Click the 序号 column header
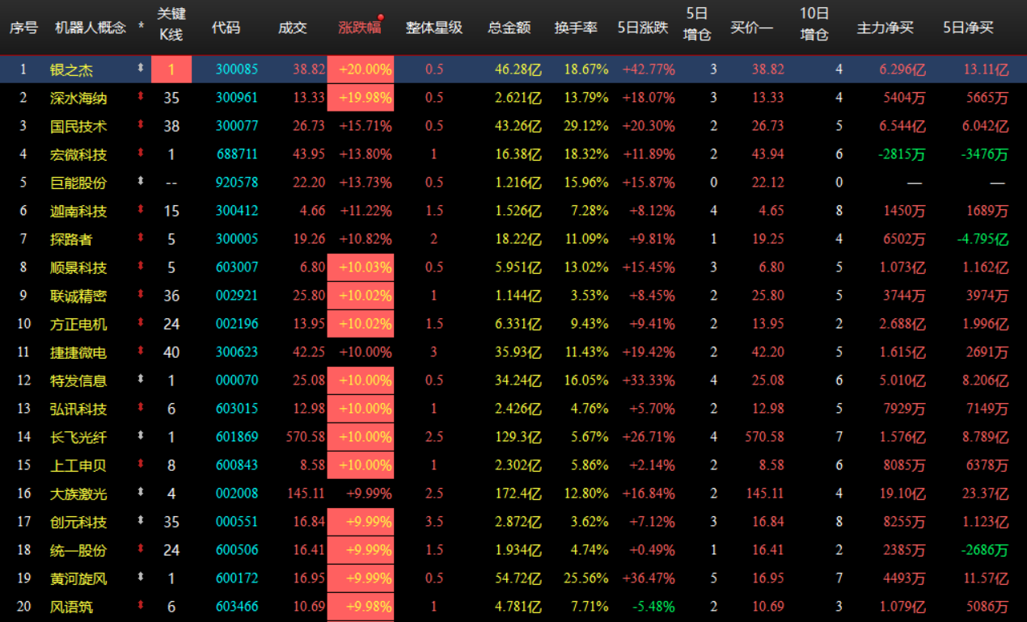 23,27
